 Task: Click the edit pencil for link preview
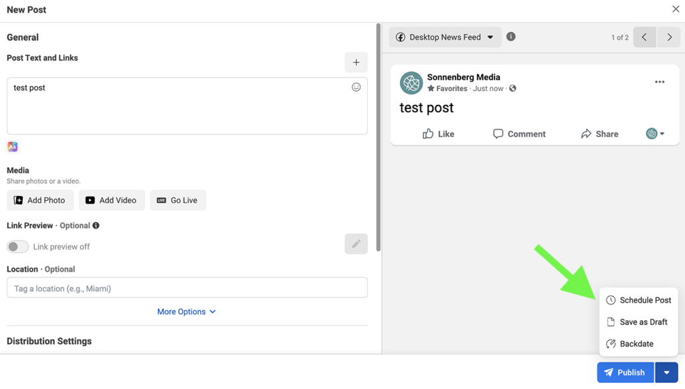pyautogui.click(x=356, y=244)
